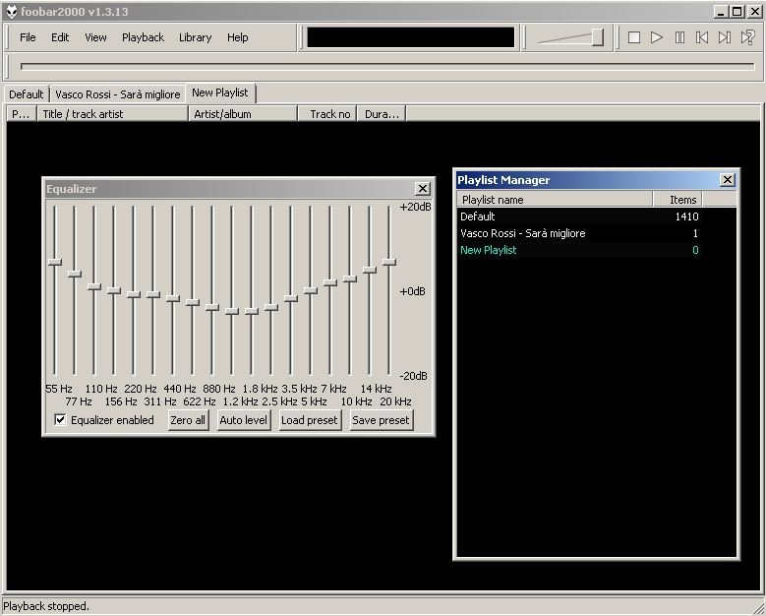Screen dimensions: 766x616
Task: Click the playback seek bar
Action: (x=387, y=67)
